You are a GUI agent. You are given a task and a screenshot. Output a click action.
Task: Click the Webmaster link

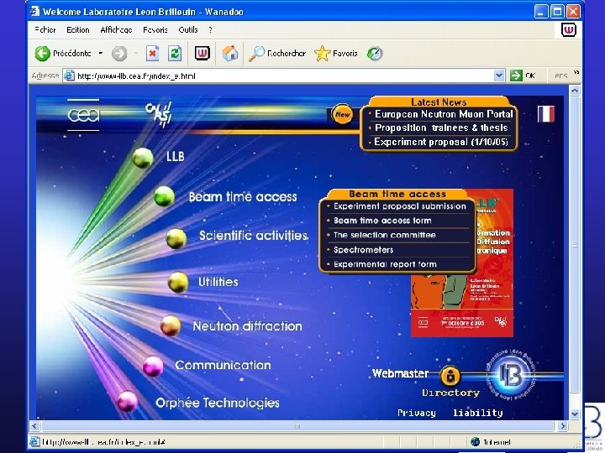point(400,372)
